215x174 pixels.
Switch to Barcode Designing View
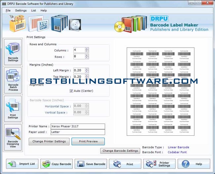coord(13,137)
